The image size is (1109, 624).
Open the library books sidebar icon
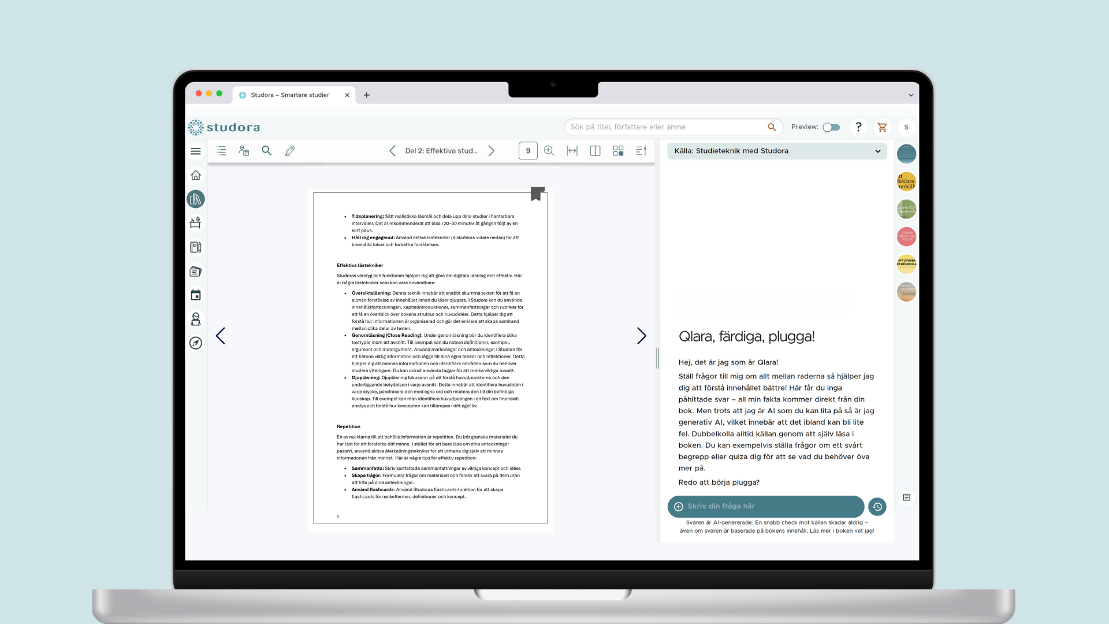[196, 199]
